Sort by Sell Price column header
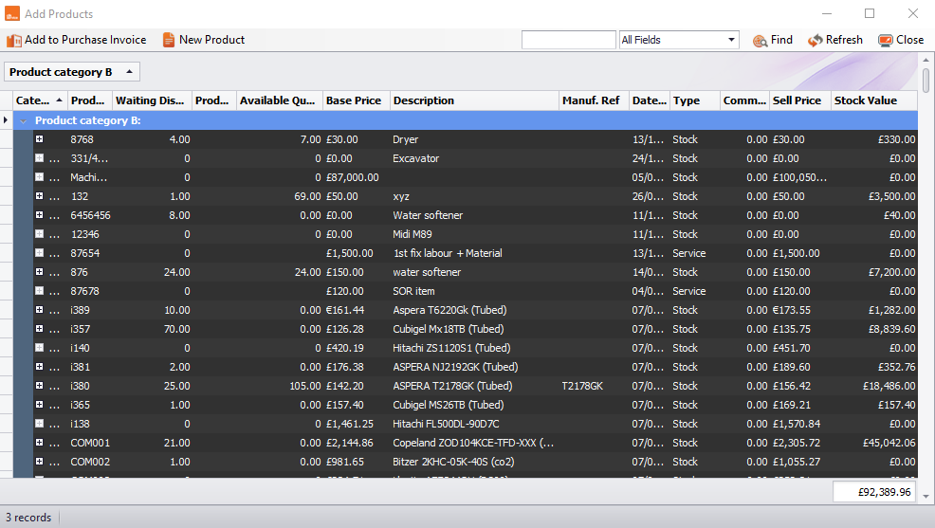935x528 pixels. (800, 100)
